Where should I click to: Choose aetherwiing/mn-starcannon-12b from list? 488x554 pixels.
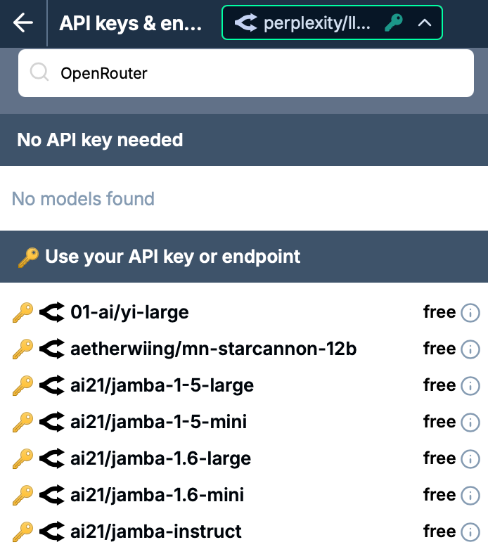(214, 349)
